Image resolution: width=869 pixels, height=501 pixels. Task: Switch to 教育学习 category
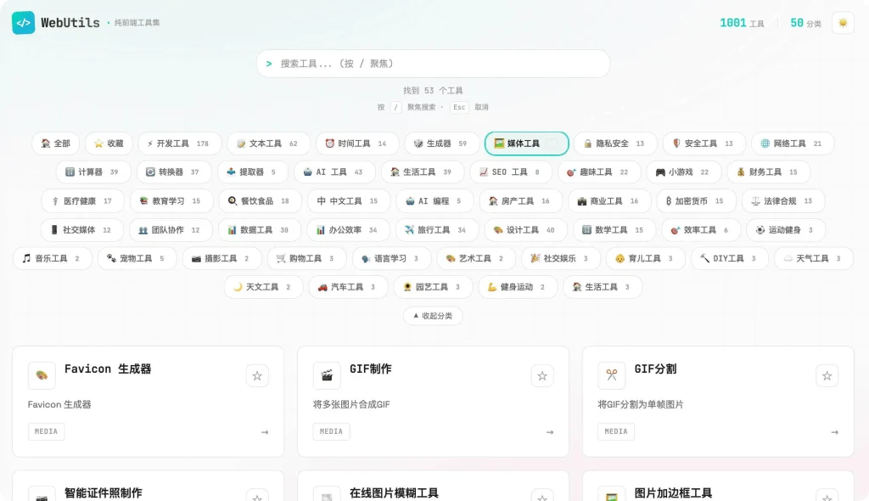(x=171, y=201)
